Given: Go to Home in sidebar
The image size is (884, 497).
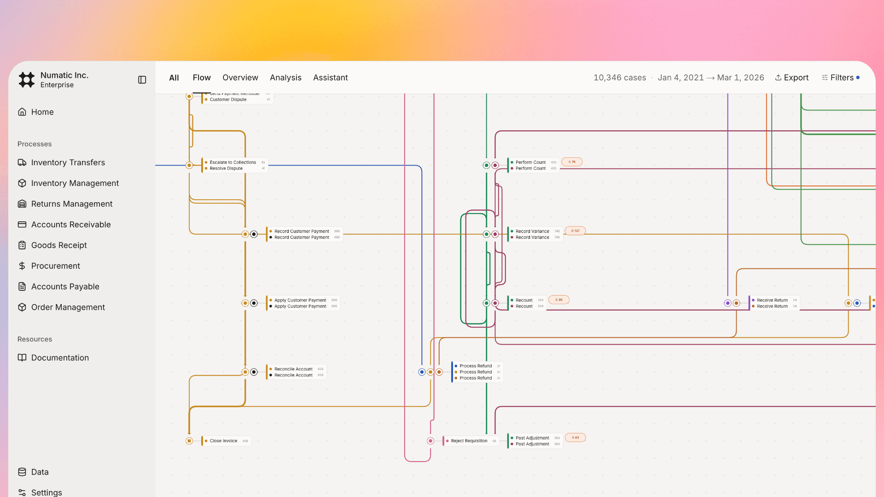Looking at the screenshot, I should pos(42,112).
